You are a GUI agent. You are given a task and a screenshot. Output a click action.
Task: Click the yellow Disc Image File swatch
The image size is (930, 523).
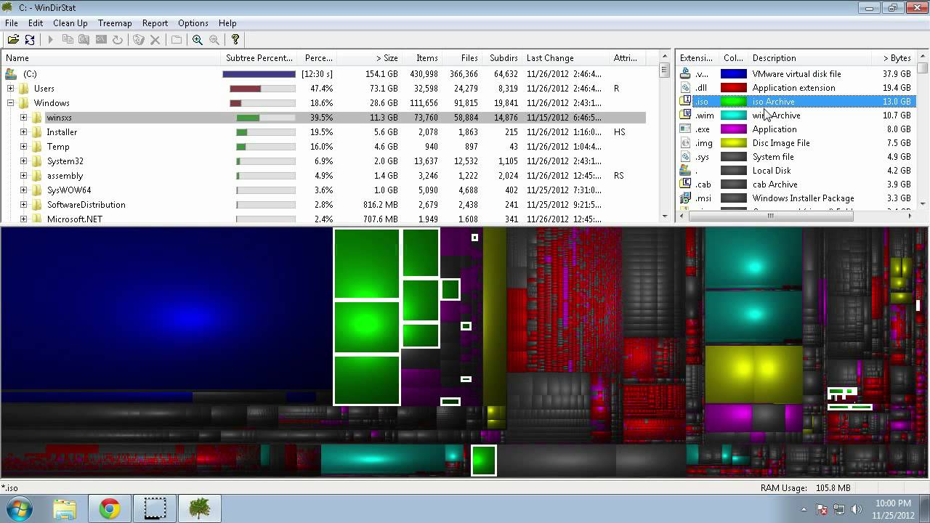coord(733,143)
